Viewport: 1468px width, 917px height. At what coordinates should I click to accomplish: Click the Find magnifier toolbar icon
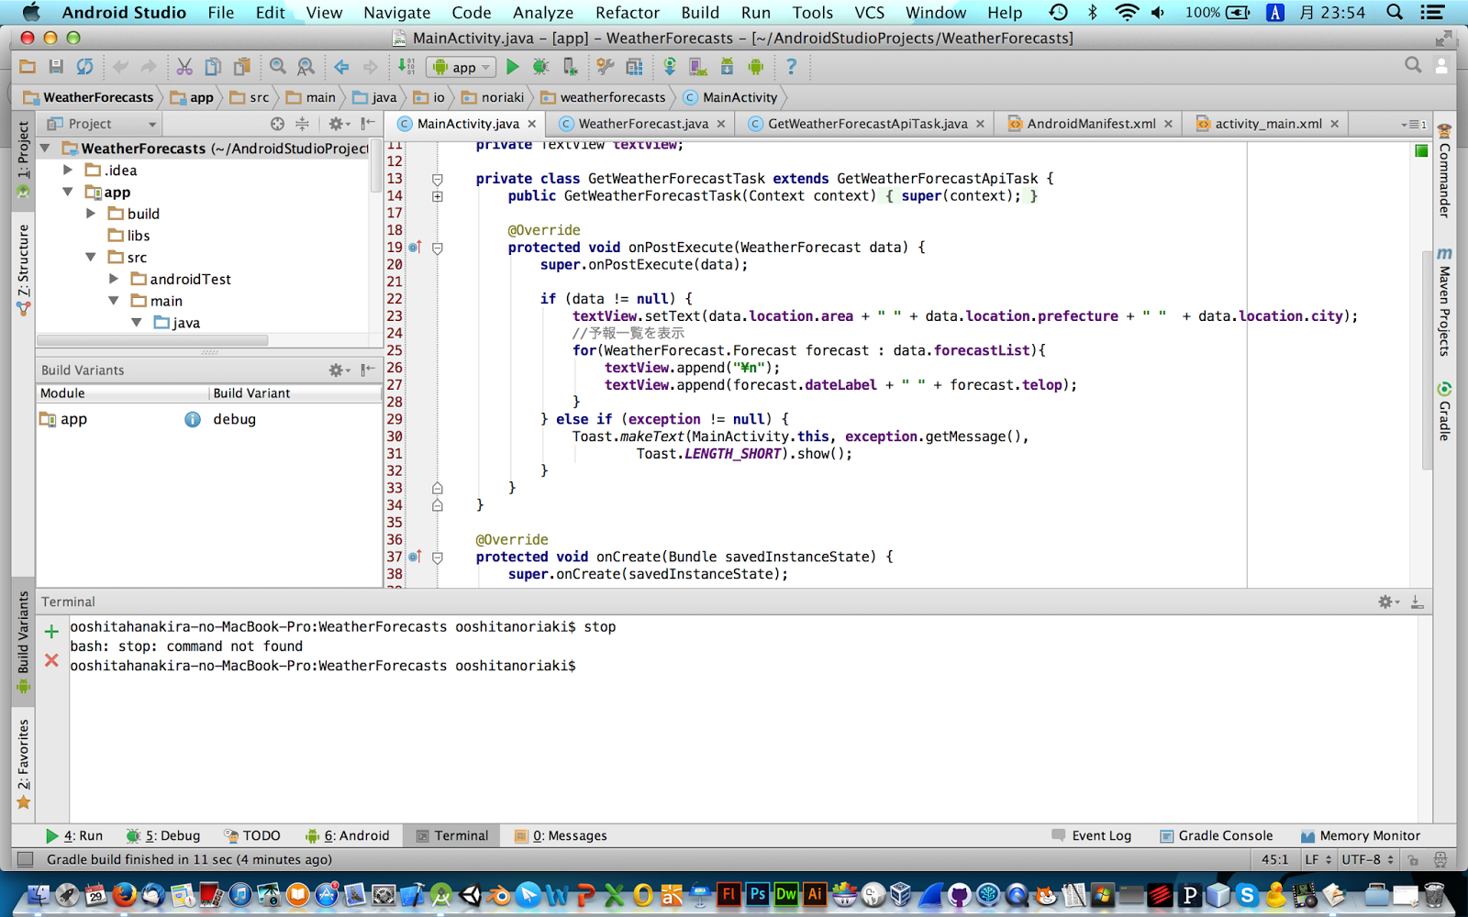(278, 67)
